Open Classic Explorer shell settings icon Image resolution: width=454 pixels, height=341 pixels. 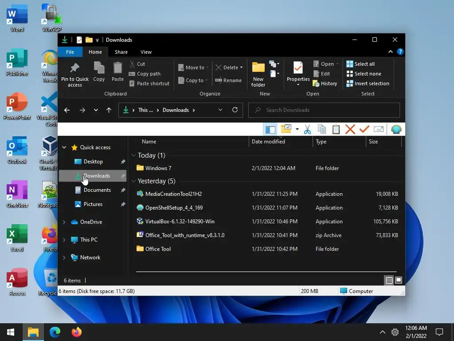pyautogui.click(x=396, y=129)
